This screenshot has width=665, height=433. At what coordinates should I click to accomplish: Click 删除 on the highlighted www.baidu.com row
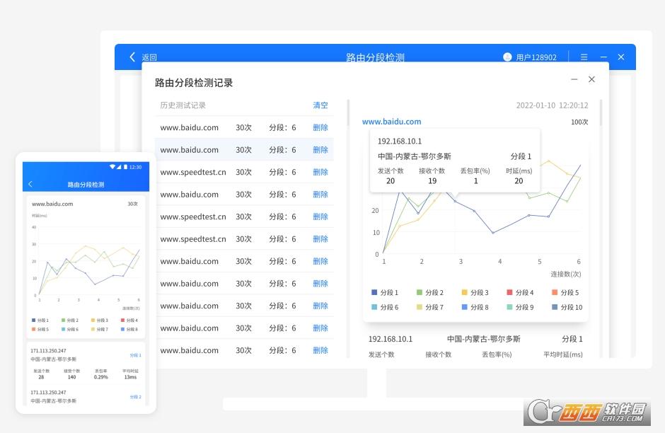(320, 150)
